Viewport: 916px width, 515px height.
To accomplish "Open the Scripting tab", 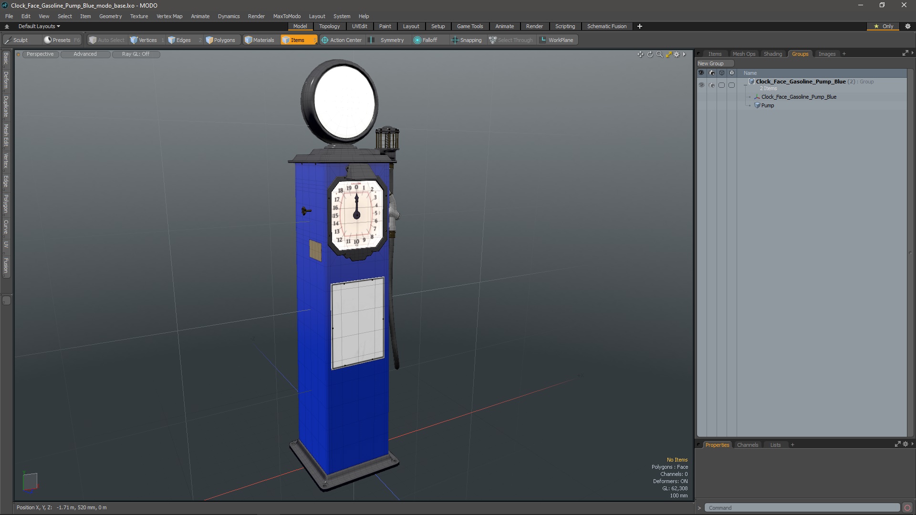I will click(x=565, y=26).
